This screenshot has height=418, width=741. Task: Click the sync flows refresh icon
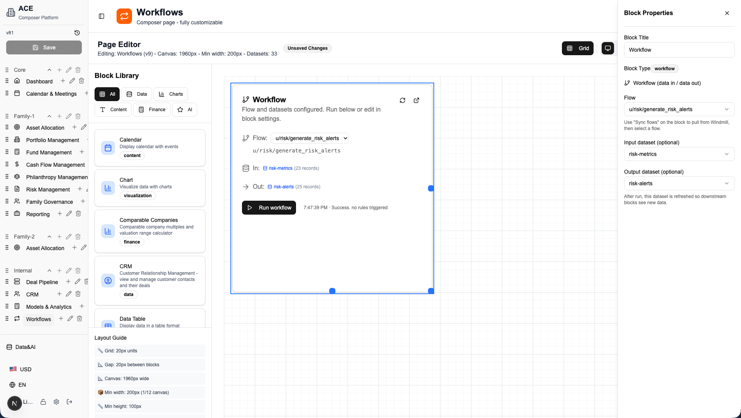tap(403, 100)
